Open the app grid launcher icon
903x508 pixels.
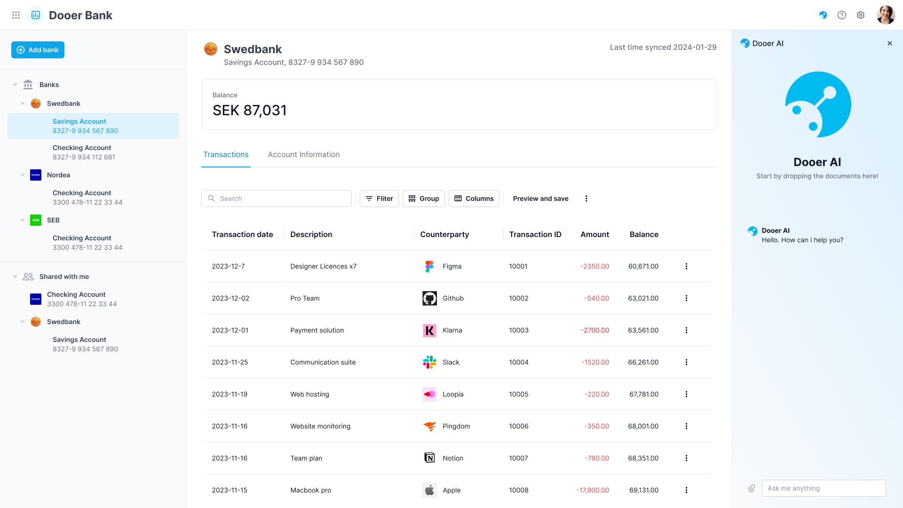pyautogui.click(x=16, y=15)
